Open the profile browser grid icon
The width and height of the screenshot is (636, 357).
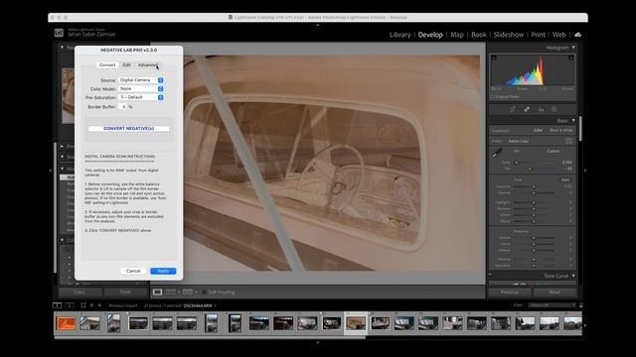(569, 141)
